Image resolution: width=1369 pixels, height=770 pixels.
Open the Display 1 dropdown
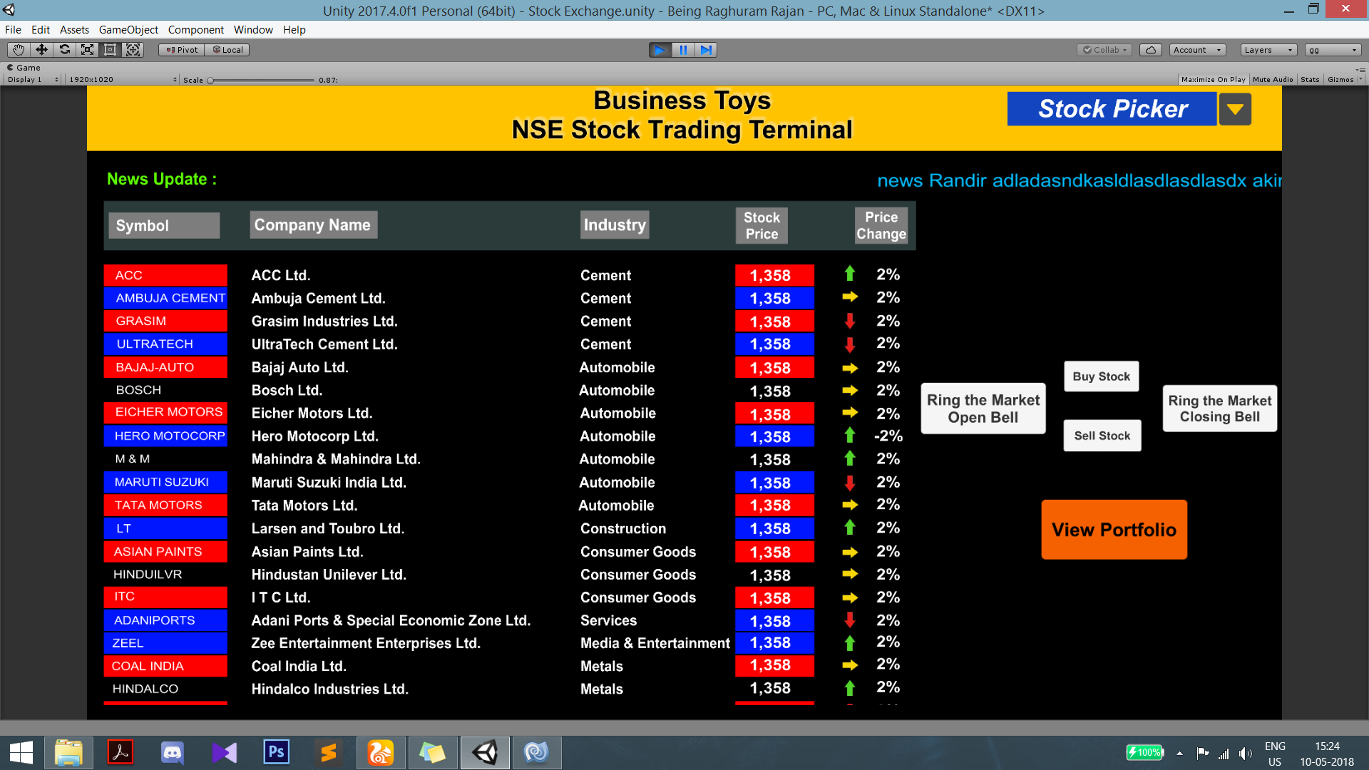33,80
